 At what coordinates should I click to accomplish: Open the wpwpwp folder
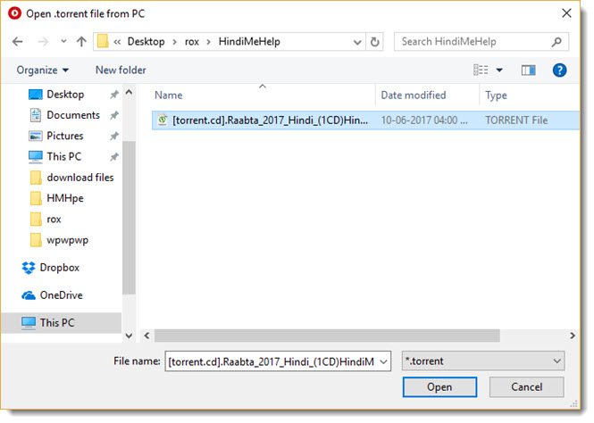click(x=67, y=240)
